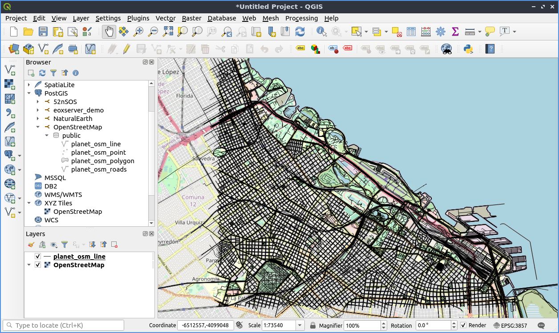Select the Pan Map hand tool

point(109,32)
